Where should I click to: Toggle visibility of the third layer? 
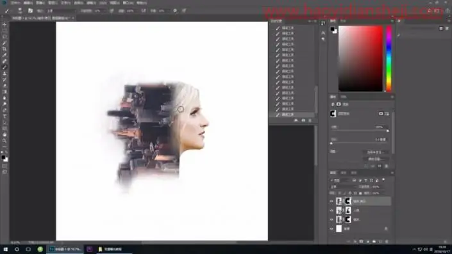[331, 219]
